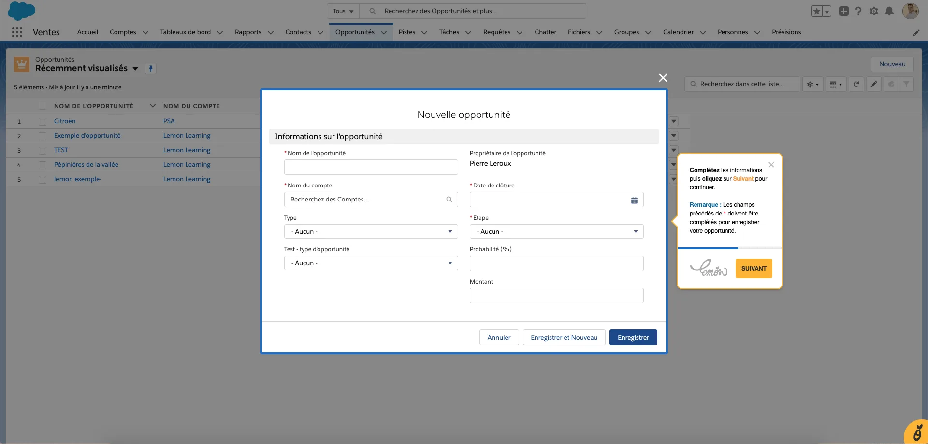Screen dimensions: 928x444
Task: Open the Récemment visualisés list view dropdown
Action: 135,69
